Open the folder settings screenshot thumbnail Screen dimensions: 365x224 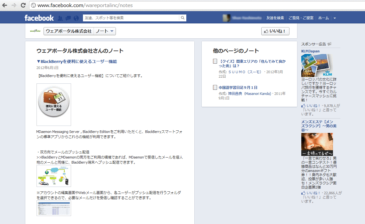coord(54,208)
